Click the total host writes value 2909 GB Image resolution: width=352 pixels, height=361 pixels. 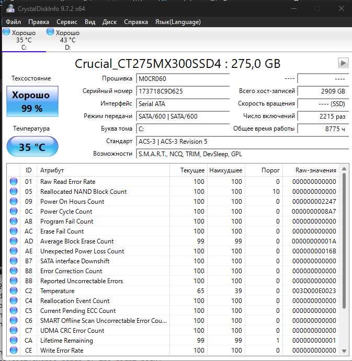tap(323, 91)
